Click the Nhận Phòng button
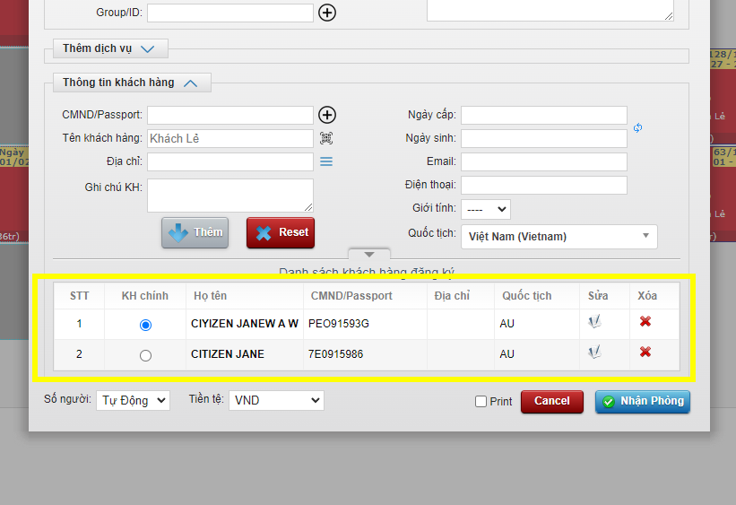The width and height of the screenshot is (736, 505). tap(642, 401)
